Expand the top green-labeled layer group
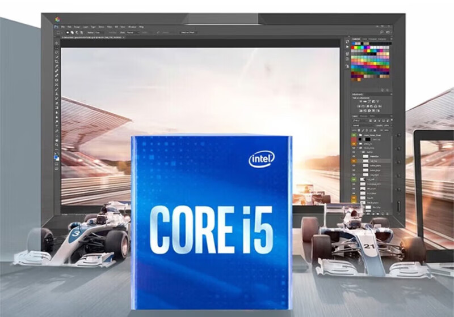Image resolution: width=454 pixels, height=317 pixels. pos(358,135)
